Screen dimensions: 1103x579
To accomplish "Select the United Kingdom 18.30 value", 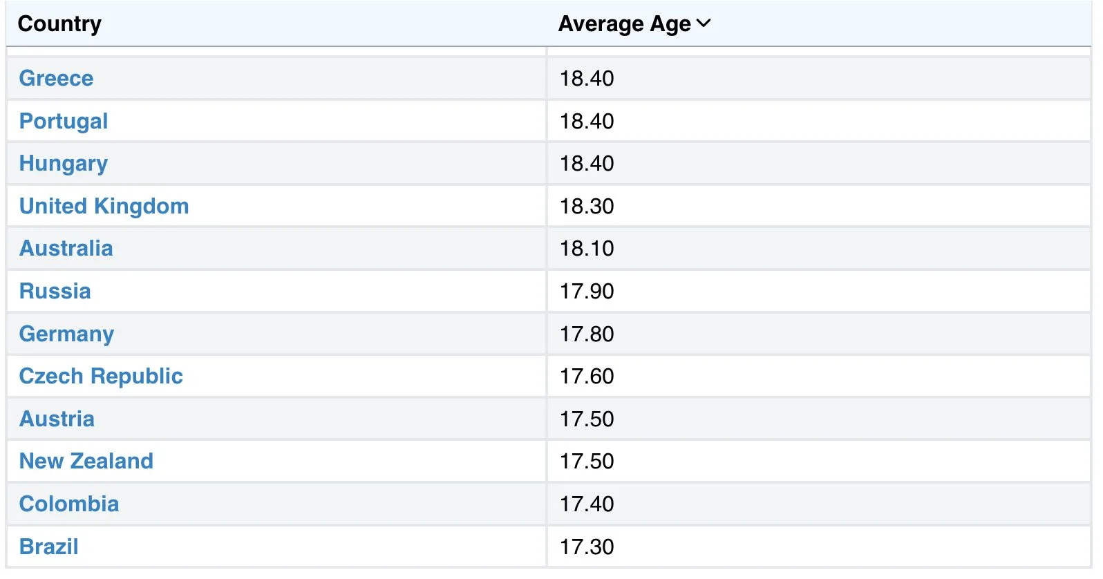I will [x=587, y=206].
